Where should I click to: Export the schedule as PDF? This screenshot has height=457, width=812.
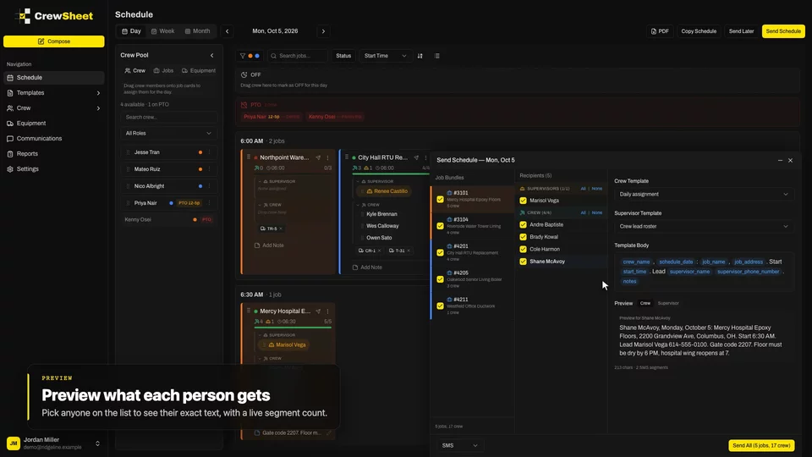(660, 31)
